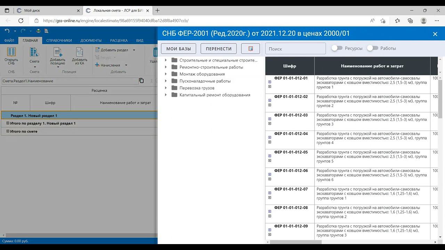The image size is (445, 250).
Task: Expand the Перевозка грузов folder
Action: pyautogui.click(x=166, y=88)
